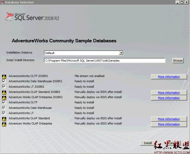Click 'File stream not enabled' status text
Viewport: 190px width, 154px height.
point(89,76)
